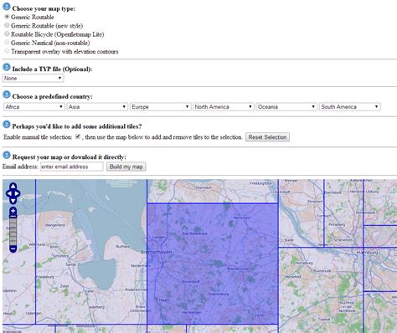The image size is (397, 333).
Task: Click the 'Hamburg' label on the map
Action: (x=367, y=253)
